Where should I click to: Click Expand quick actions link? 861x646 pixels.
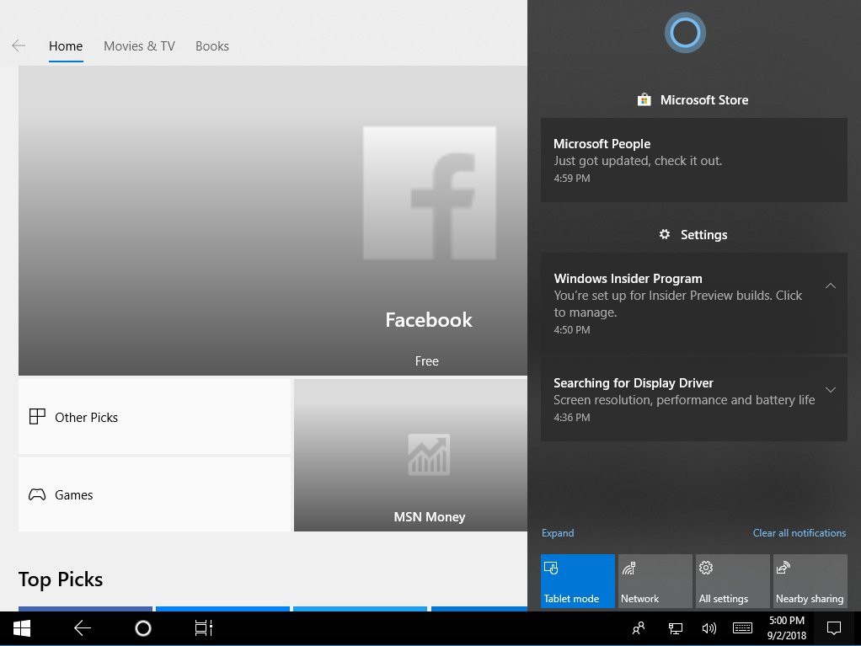[x=558, y=533]
